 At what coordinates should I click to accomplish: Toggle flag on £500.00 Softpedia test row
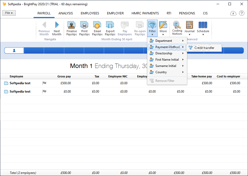click(45, 83)
